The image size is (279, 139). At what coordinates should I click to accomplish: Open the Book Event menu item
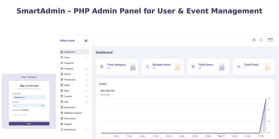click(69, 107)
